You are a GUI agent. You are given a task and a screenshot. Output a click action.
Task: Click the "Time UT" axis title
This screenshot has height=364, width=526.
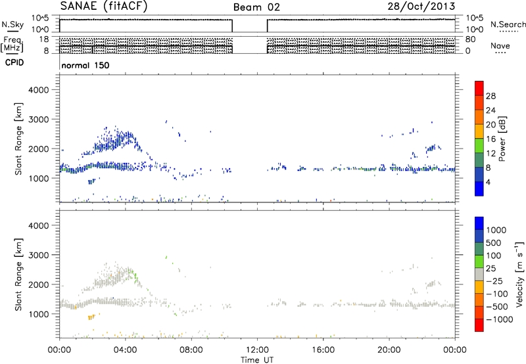click(257, 360)
